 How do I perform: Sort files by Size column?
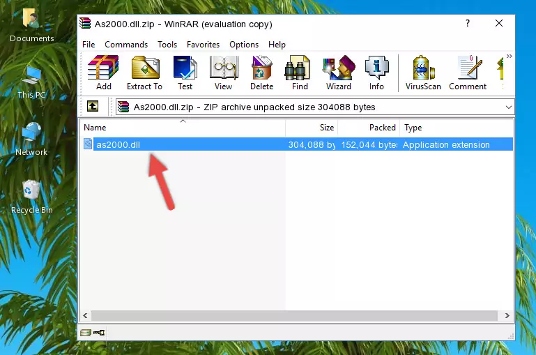pos(312,128)
